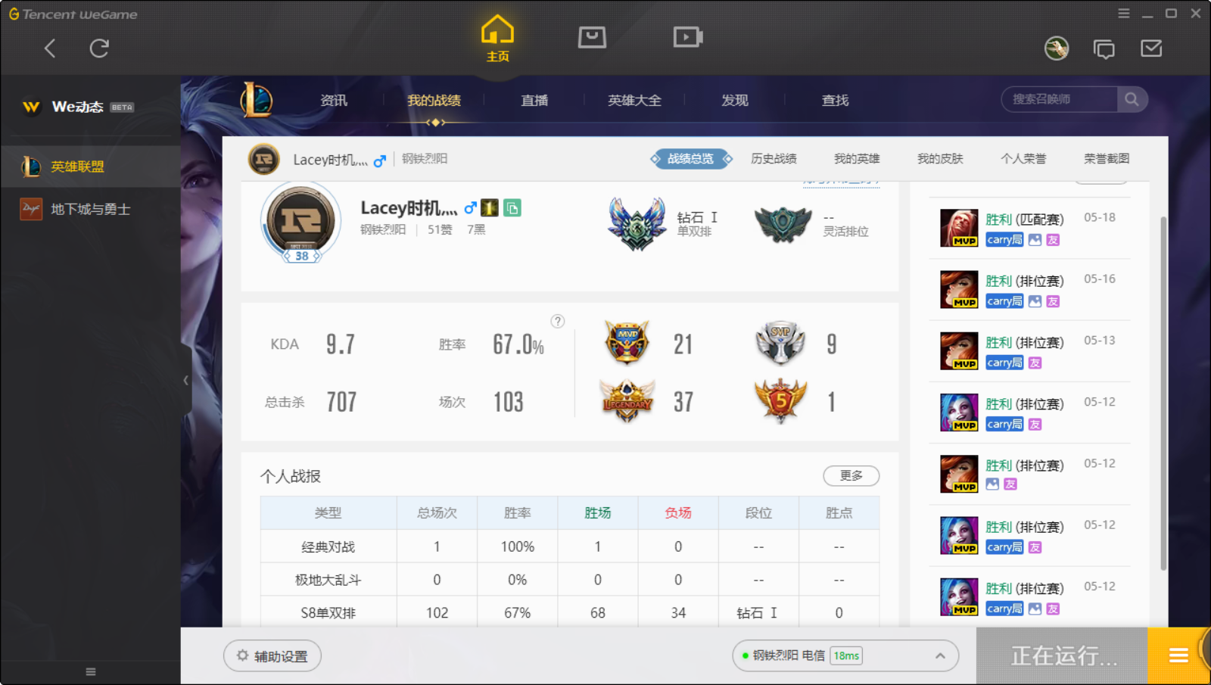Click the 正在运行 status button
This screenshot has width=1211, height=685.
pos(1062,655)
